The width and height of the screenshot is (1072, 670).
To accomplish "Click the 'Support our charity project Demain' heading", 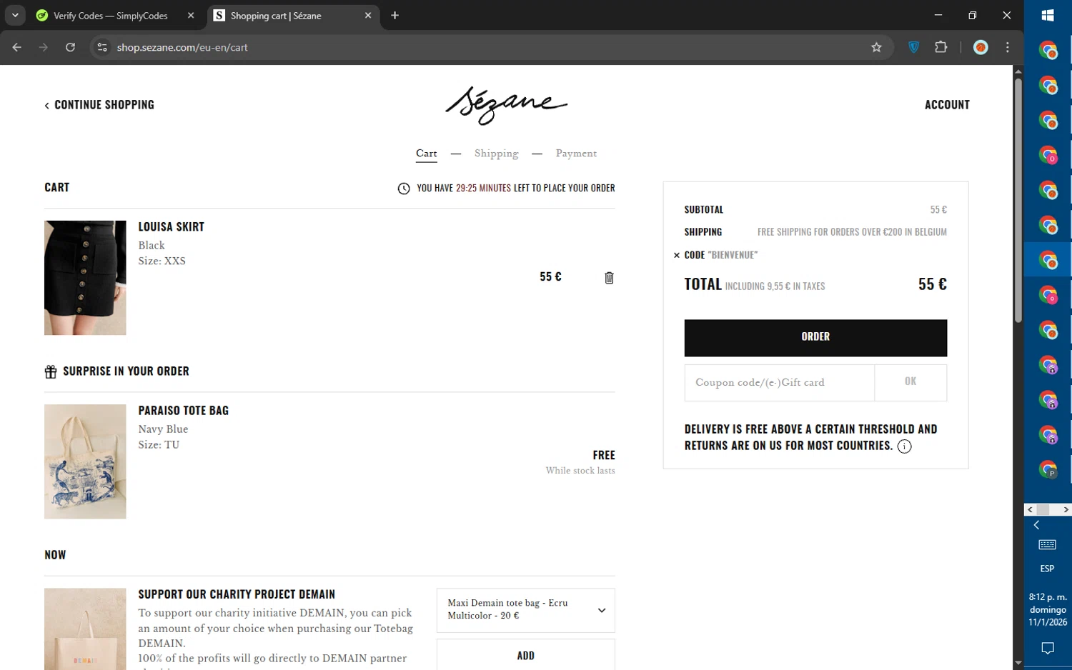I will [237, 594].
